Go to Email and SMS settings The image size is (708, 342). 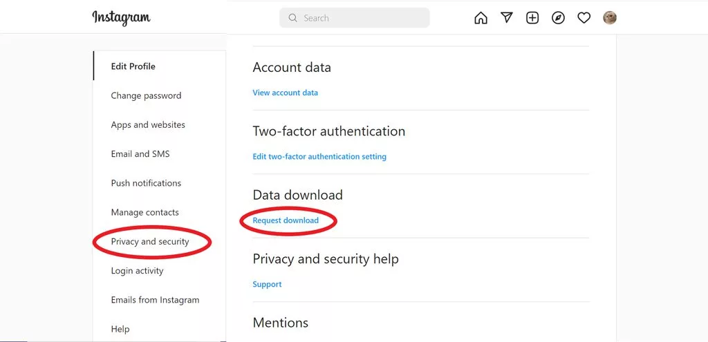140,154
